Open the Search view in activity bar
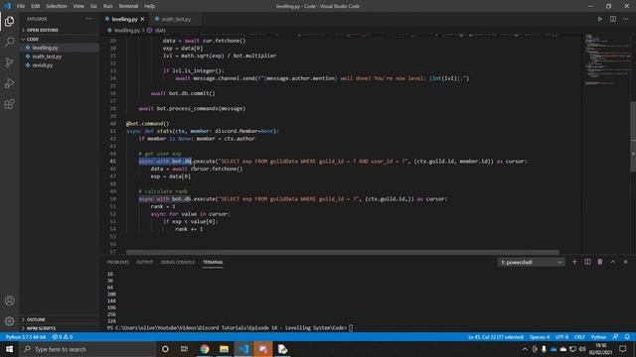Image resolution: width=636 pixels, height=357 pixels. tap(9, 42)
